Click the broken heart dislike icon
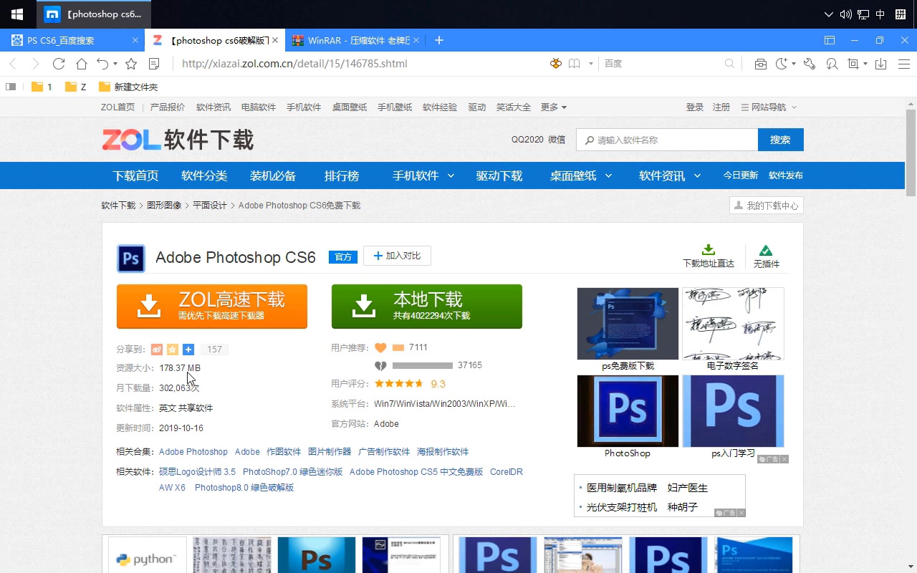The width and height of the screenshot is (917, 573). [x=380, y=365]
